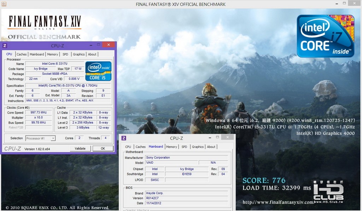The width and height of the screenshot is (362, 211).
Task: Open the SPD tab in the purple CPU-Z window
Action: click(65, 54)
